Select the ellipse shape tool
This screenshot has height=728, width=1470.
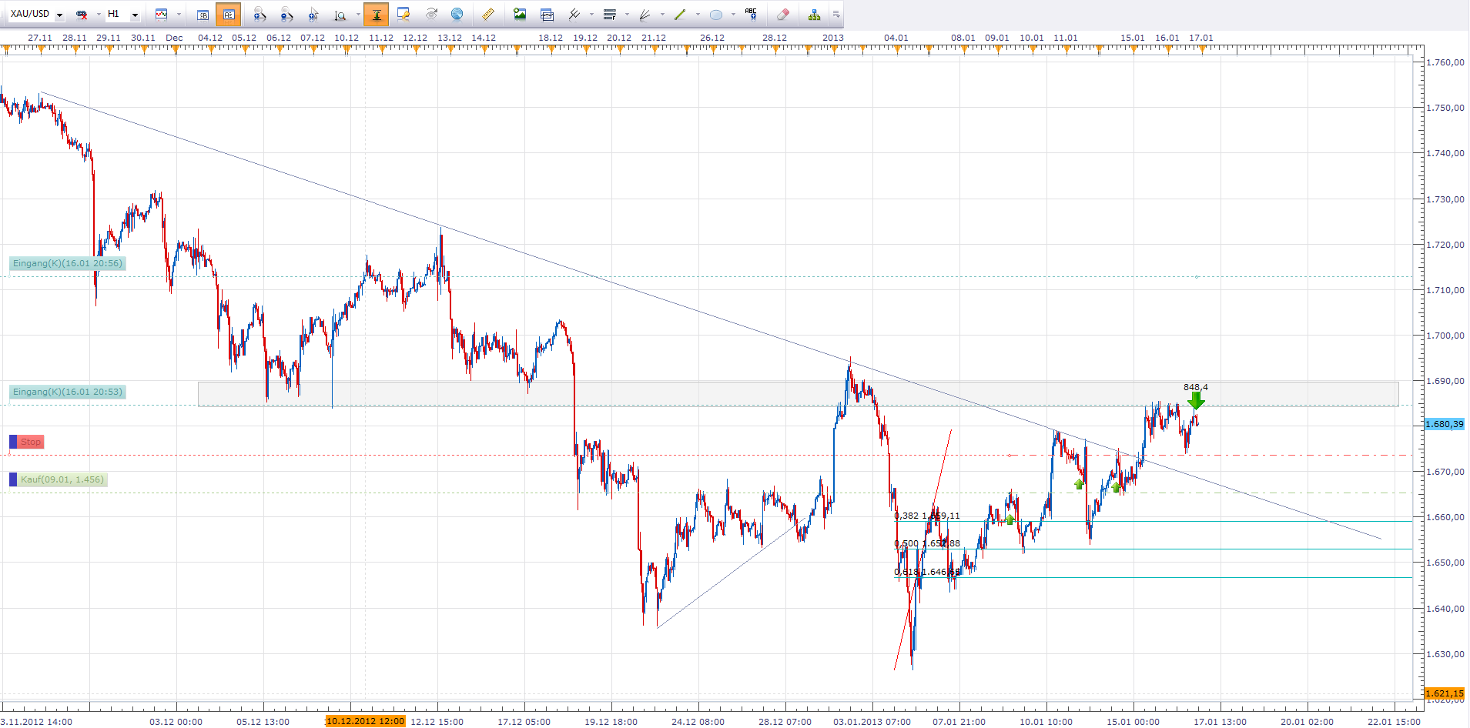click(x=716, y=15)
